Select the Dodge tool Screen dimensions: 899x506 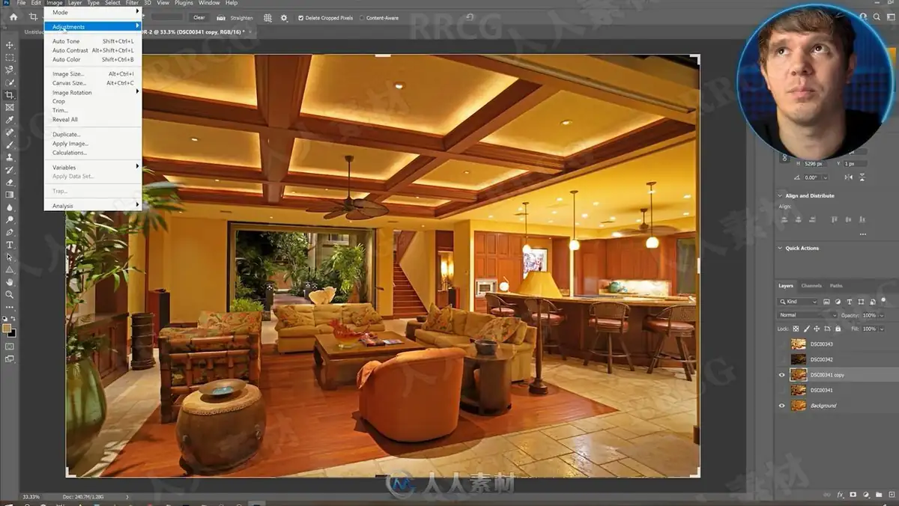(x=10, y=219)
